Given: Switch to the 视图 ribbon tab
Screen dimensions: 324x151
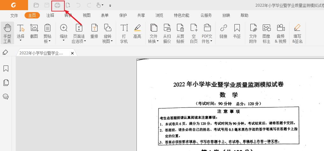Looking at the screenshot, I should click(x=86, y=15).
